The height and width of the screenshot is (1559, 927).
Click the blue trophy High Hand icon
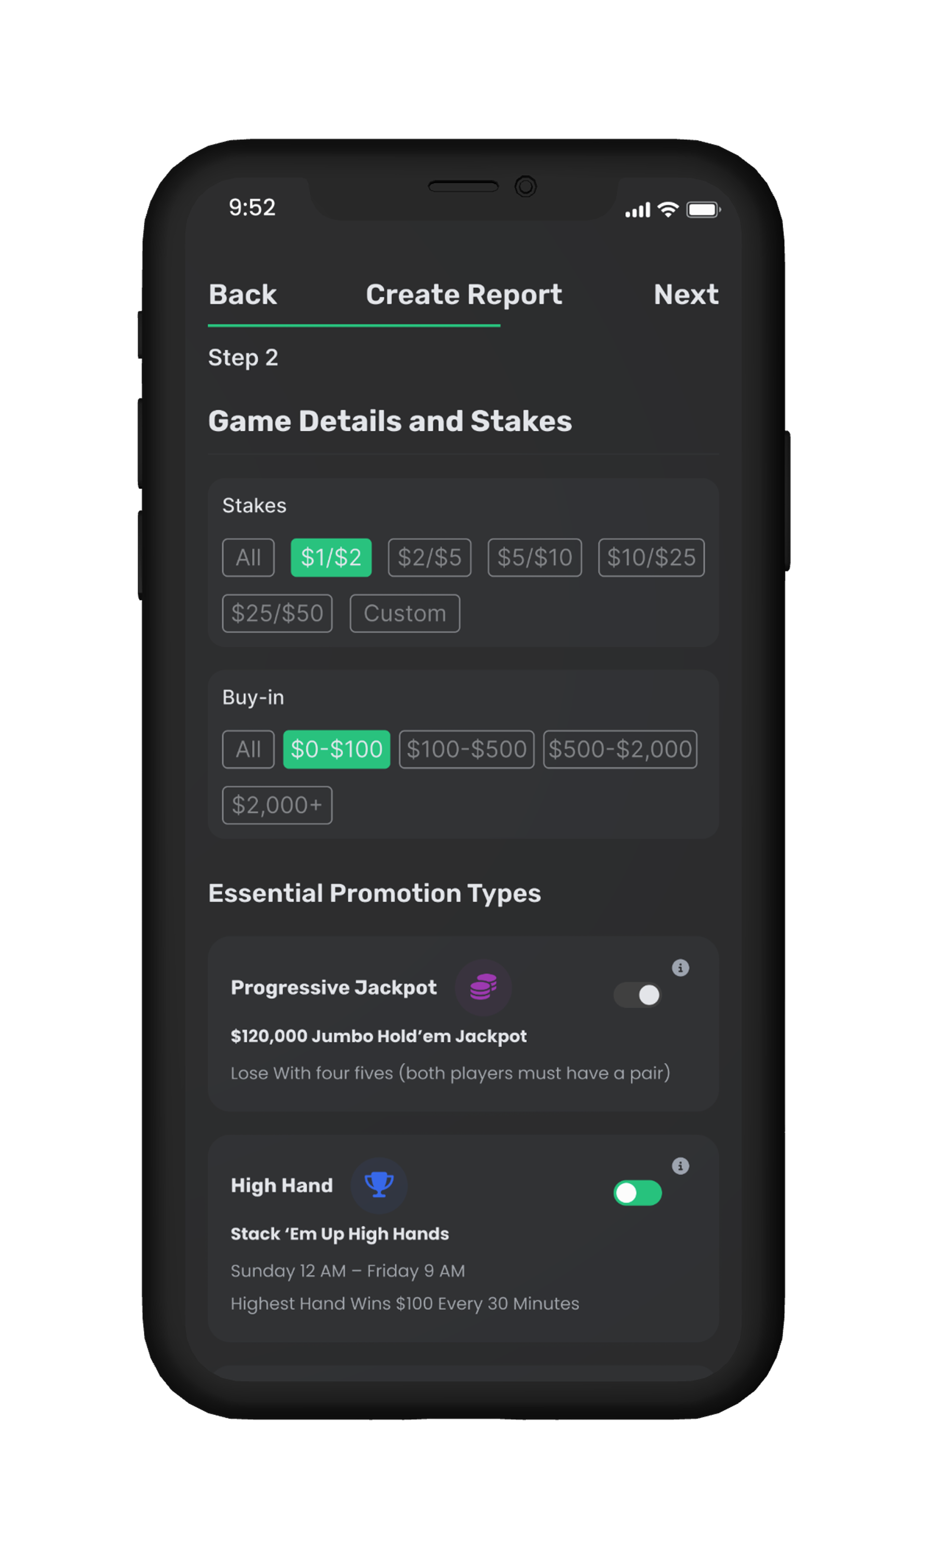(x=379, y=1184)
